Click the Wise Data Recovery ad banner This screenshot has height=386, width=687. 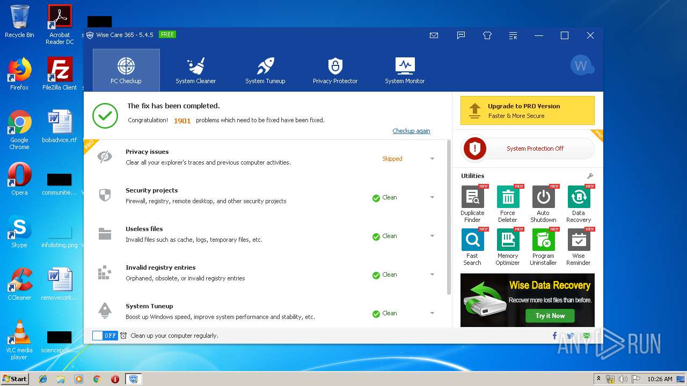[528, 300]
